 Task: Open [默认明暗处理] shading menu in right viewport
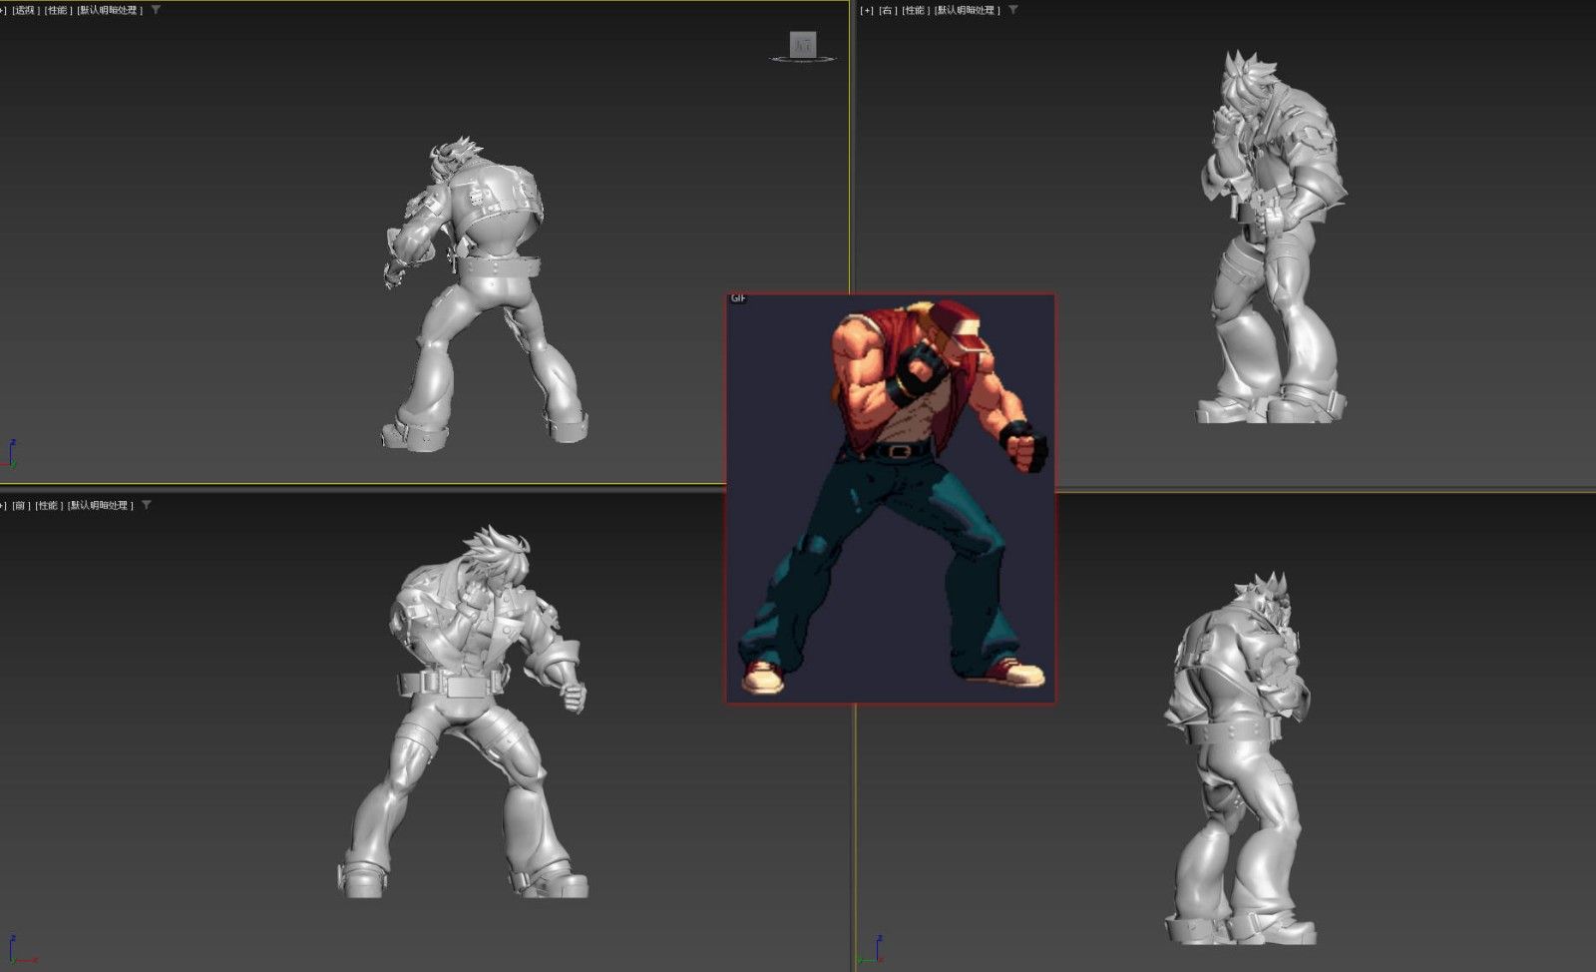click(968, 10)
